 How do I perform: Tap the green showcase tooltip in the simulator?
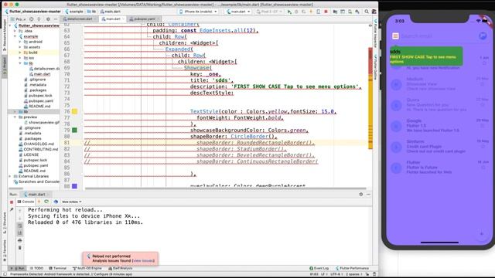(426, 56)
